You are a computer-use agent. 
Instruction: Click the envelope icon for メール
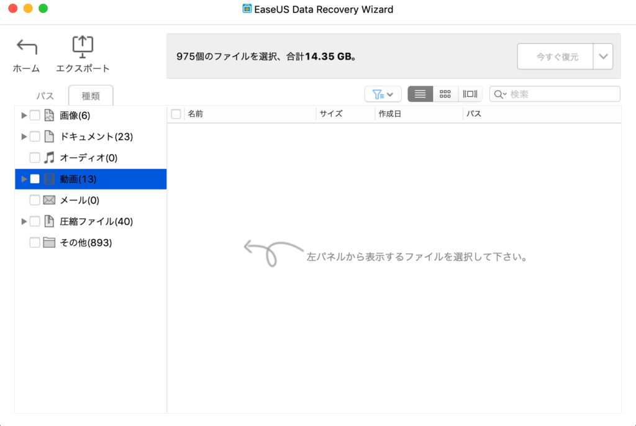coord(49,200)
